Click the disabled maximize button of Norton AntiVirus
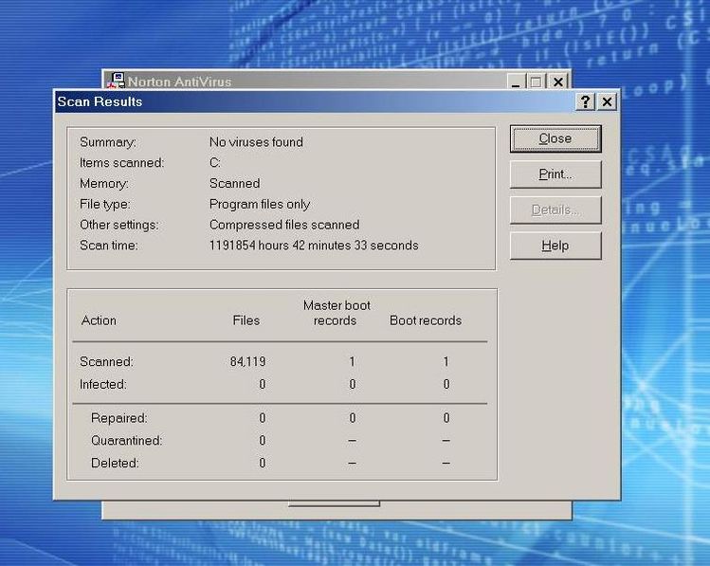The height and width of the screenshot is (566, 710). pyautogui.click(x=537, y=82)
